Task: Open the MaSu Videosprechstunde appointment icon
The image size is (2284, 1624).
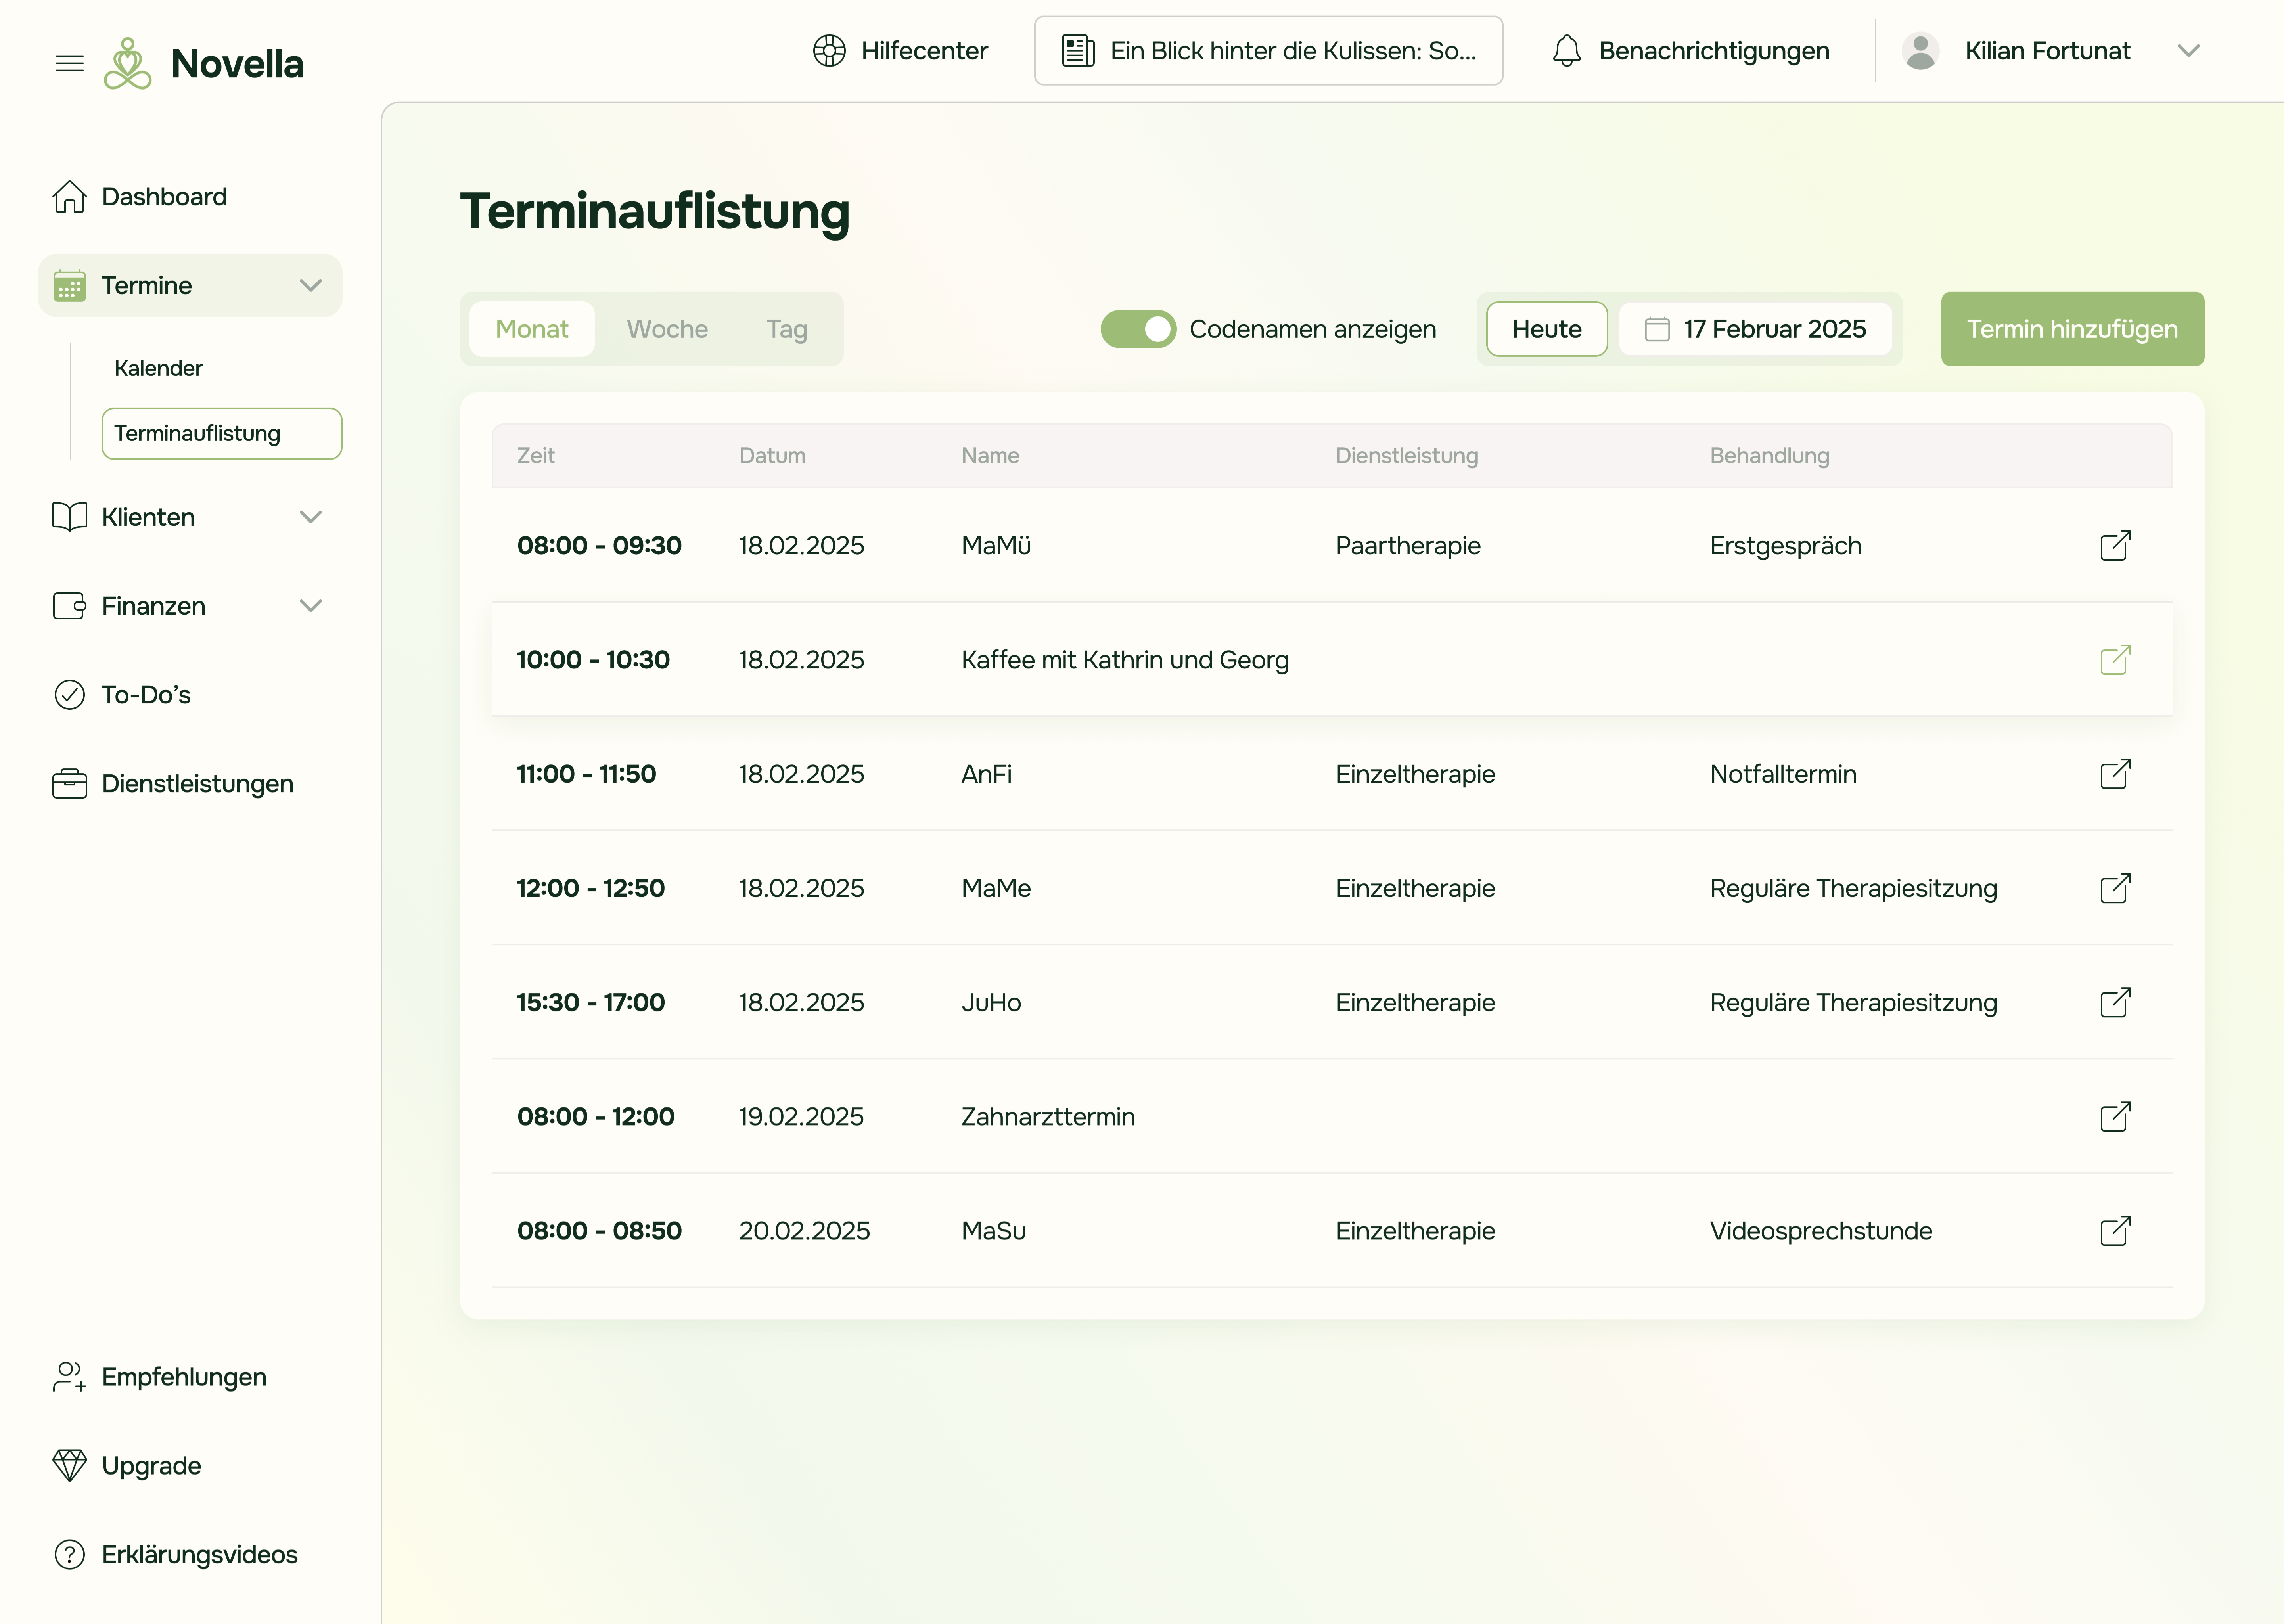Action: 2115,1231
